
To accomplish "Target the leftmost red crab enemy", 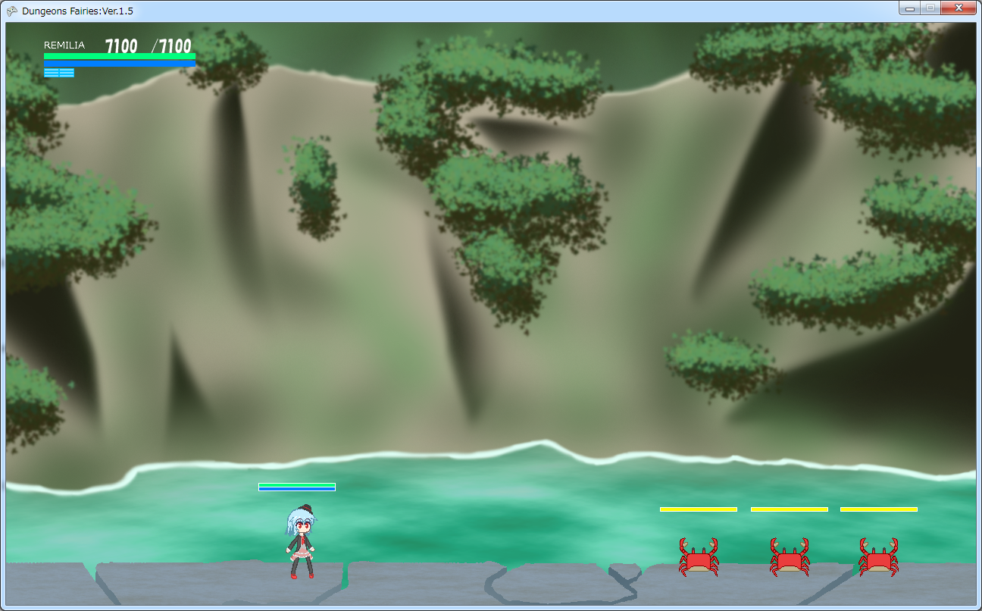I will (x=698, y=557).
